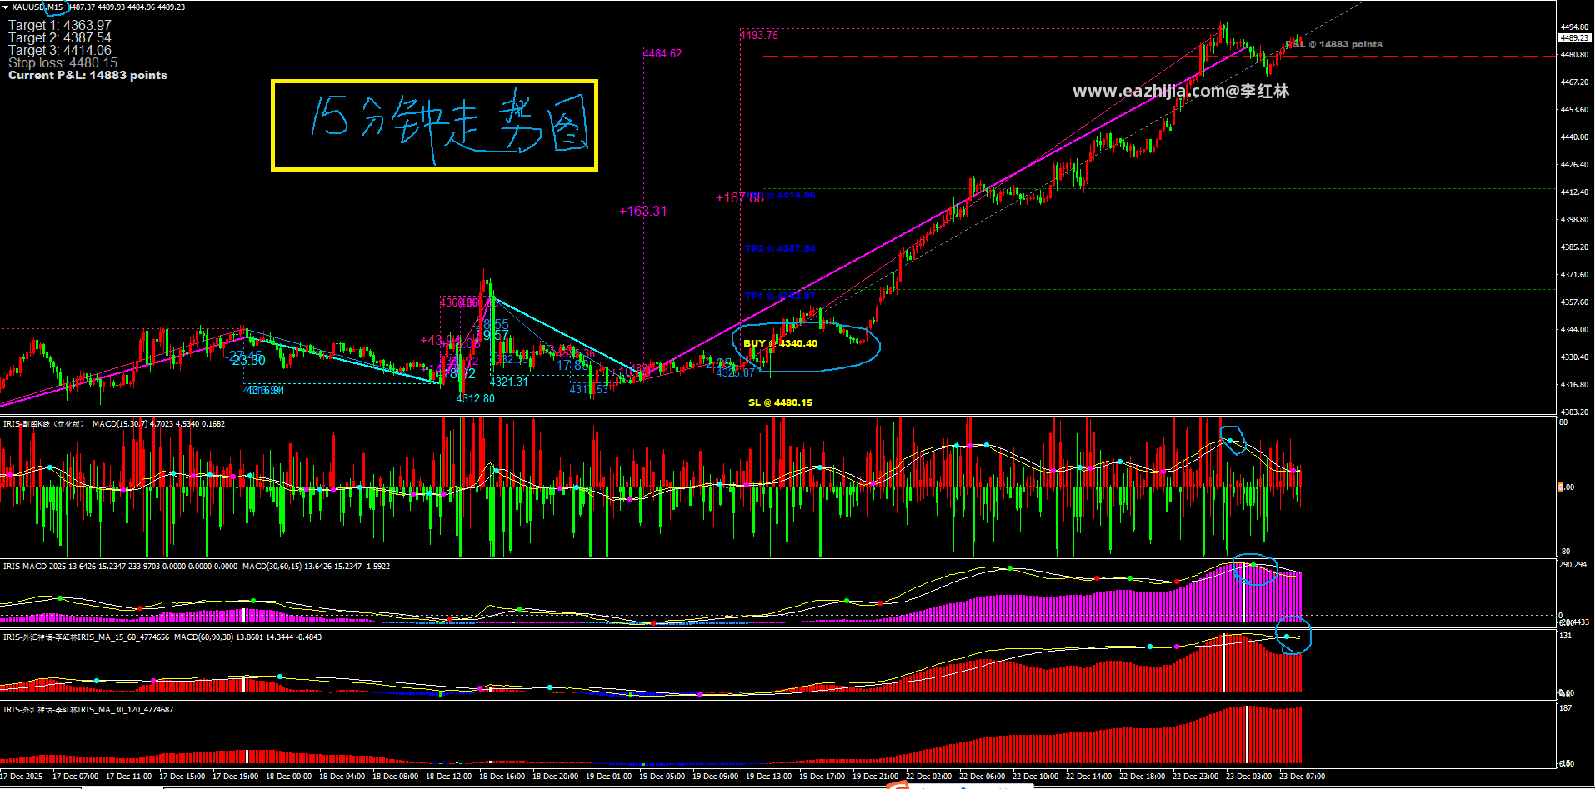Click the +167.88 gain label
1595x789 pixels.
pyautogui.click(x=740, y=198)
